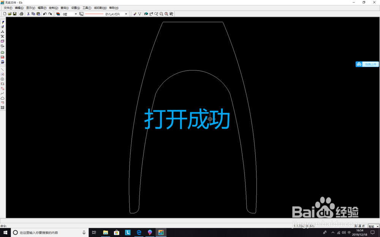Click the Cut scissors icon in top toolbar
This screenshot has width=380, height=237.
coord(28,14)
